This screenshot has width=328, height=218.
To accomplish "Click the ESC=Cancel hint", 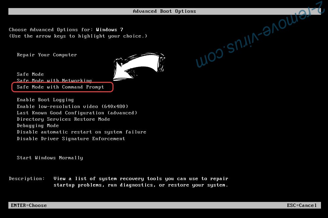I will tap(302, 205).
